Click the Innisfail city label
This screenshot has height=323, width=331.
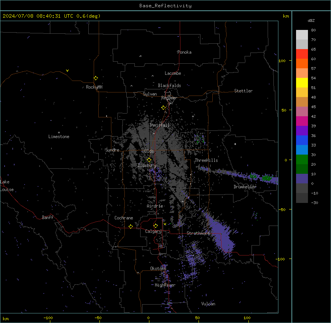[159, 125]
